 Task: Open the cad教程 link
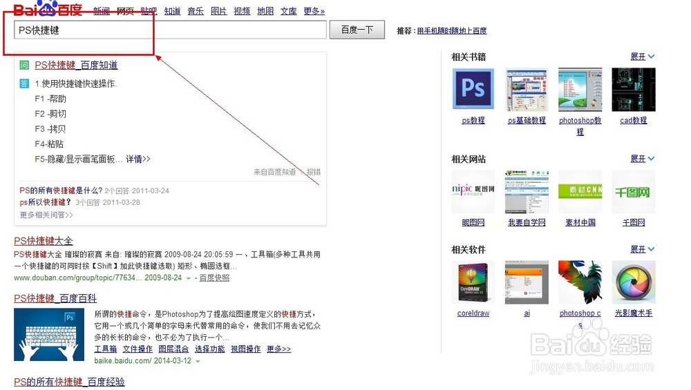[633, 120]
